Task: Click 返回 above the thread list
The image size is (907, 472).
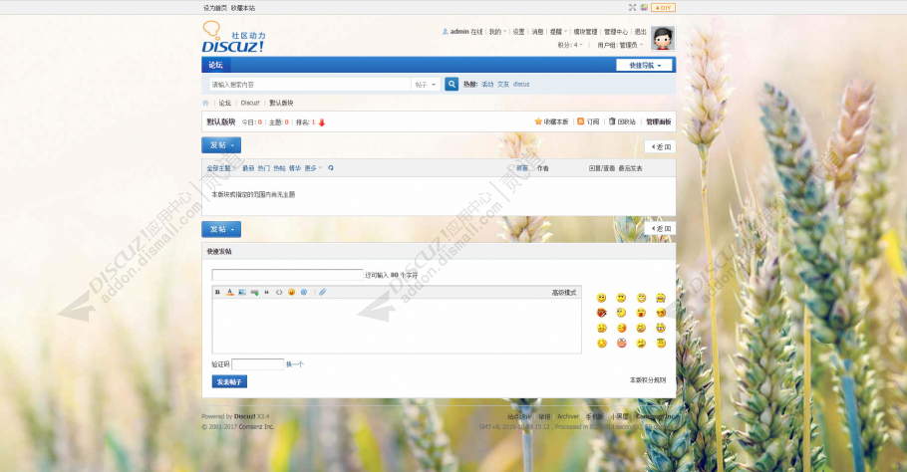Action: pyautogui.click(x=661, y=146)
